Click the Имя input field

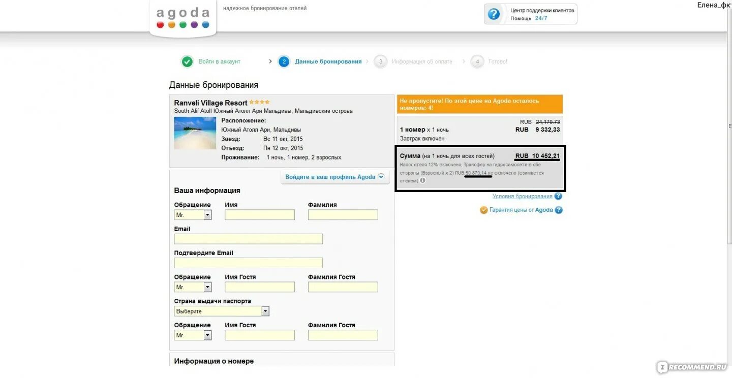coord(260,215)
